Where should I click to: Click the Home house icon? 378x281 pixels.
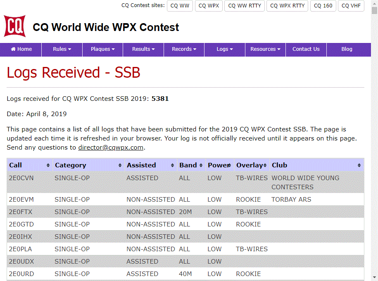click(x=13, y=49)
